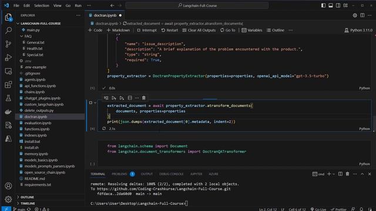Open more notebook toolbar actions
The width and height of the screenshot is (376, 211).
pos(291,30)
